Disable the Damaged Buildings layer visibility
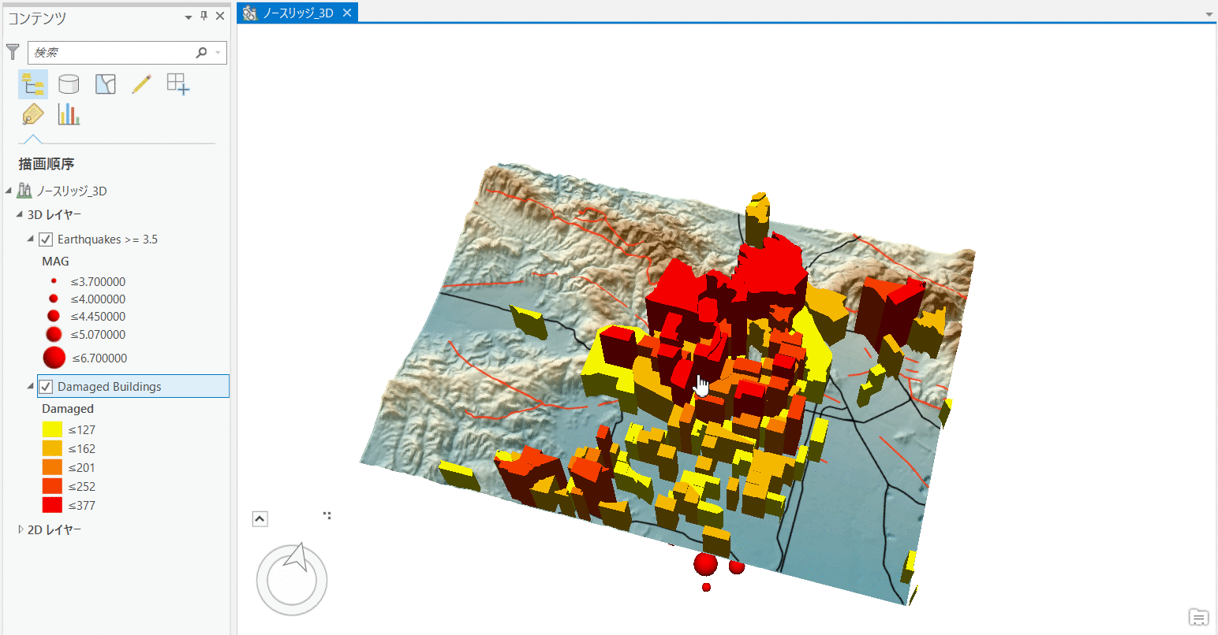This screenshot has width=1218, height=635. (45, 386)
